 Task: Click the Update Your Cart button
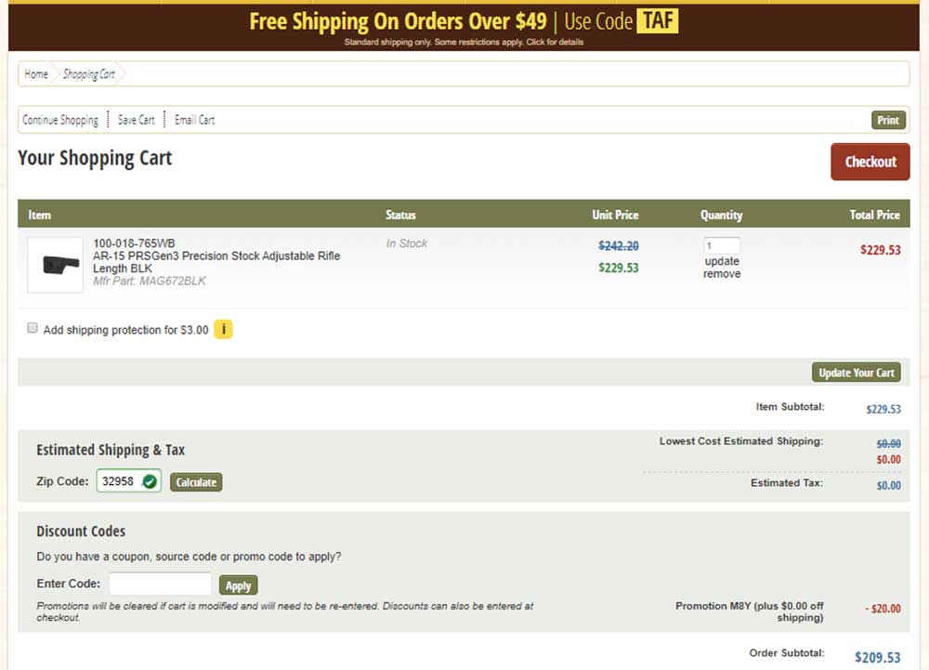click(x=856, y=373)
